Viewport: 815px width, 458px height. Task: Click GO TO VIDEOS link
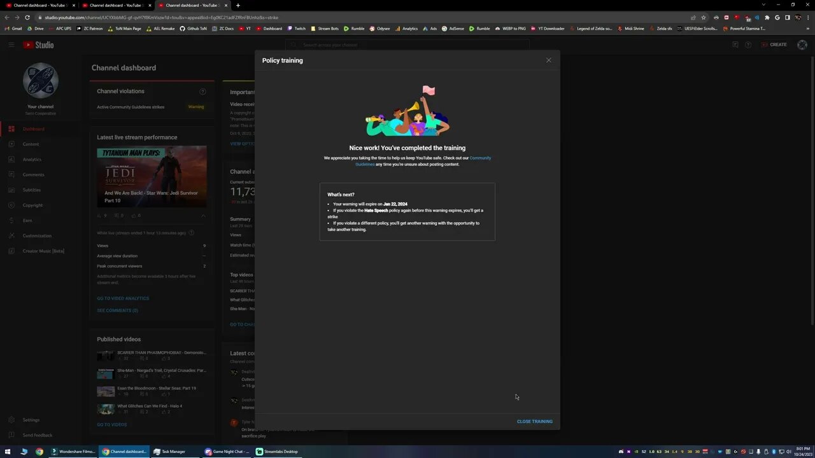coord(111,425)
